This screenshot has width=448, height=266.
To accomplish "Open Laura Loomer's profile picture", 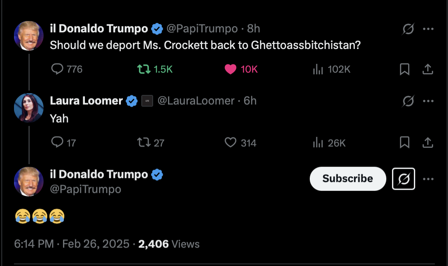I will 29,108.
